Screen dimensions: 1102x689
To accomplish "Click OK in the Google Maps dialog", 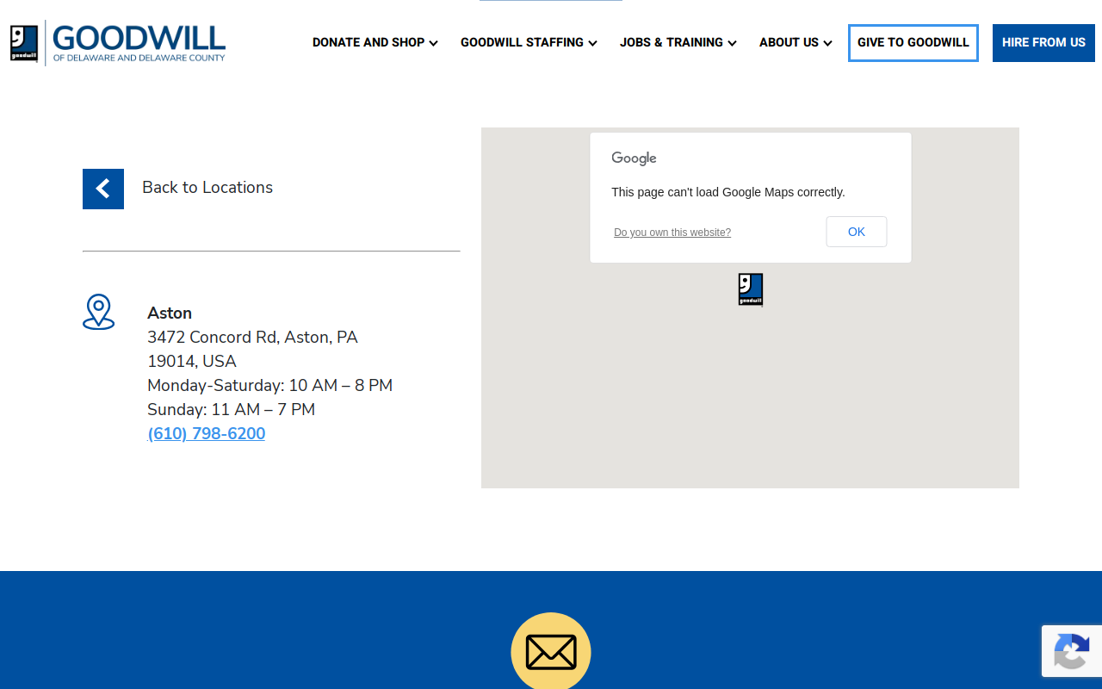I will 857,232.
